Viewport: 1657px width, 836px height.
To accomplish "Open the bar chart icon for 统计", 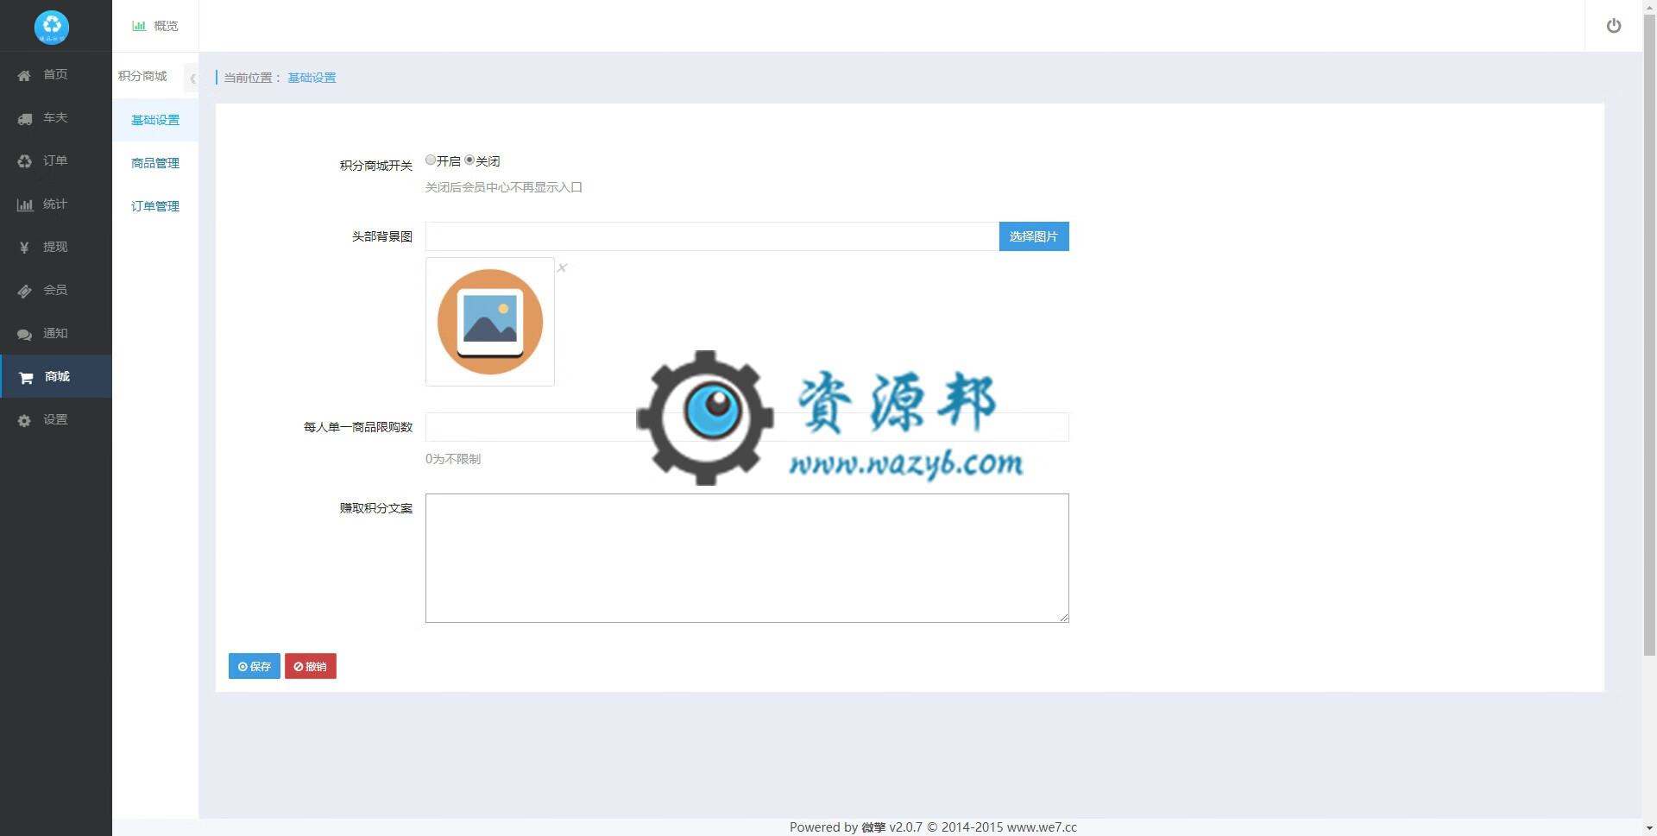I will [x=24, y=204].
